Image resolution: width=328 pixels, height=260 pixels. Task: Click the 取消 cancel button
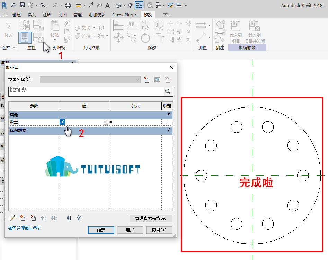[x=130, y=230]
